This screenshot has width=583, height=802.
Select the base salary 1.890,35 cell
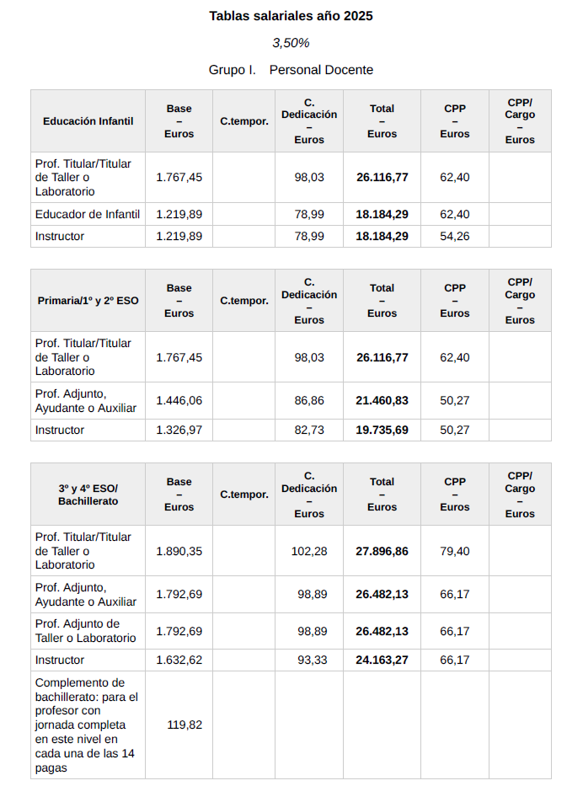(x=179, y=551)
